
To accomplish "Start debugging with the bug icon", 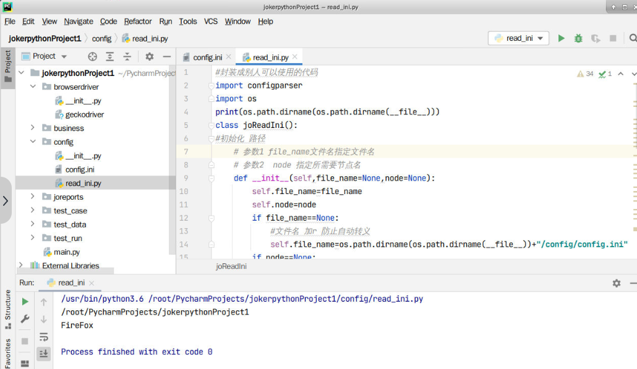I will pyautogui.click(x=578, y=38).
